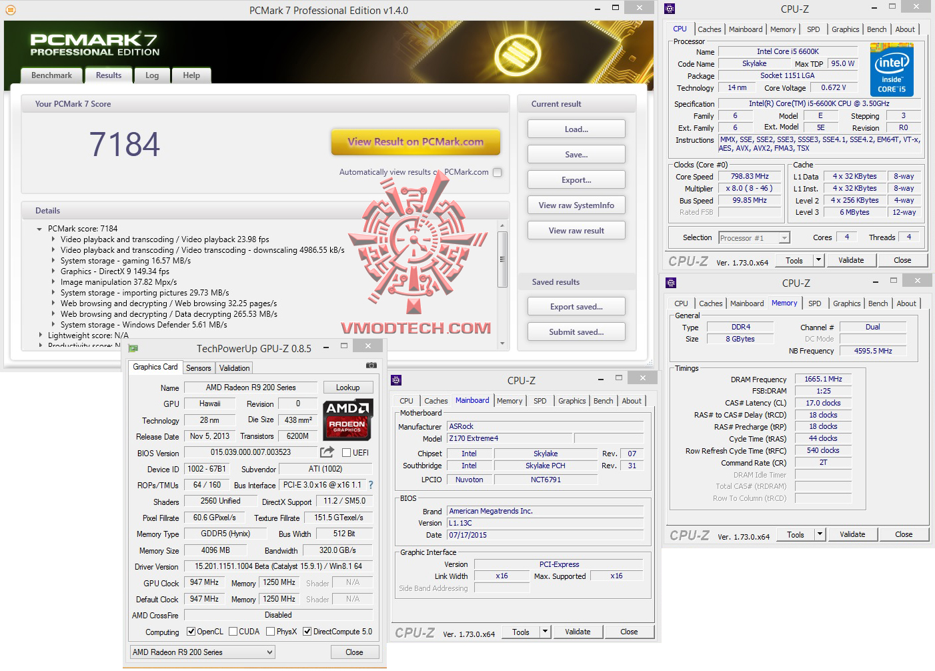Open the AMD Radeon R9 200 Series dropdown

[x=269, y=652]
